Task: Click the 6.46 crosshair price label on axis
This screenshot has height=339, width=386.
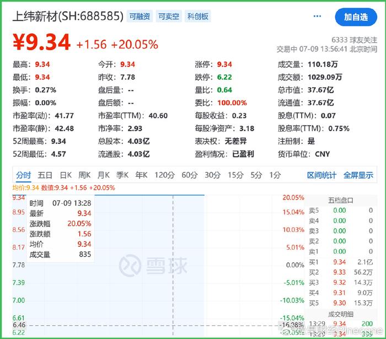Action: (19, 325)
